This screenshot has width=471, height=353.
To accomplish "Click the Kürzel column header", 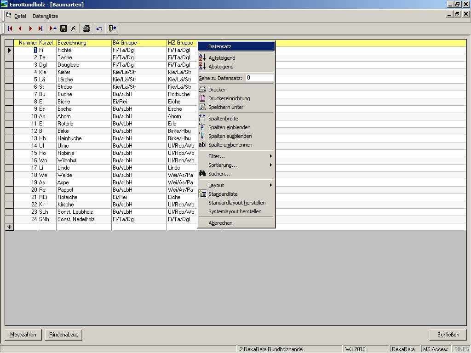I will [x=47, y=43].
